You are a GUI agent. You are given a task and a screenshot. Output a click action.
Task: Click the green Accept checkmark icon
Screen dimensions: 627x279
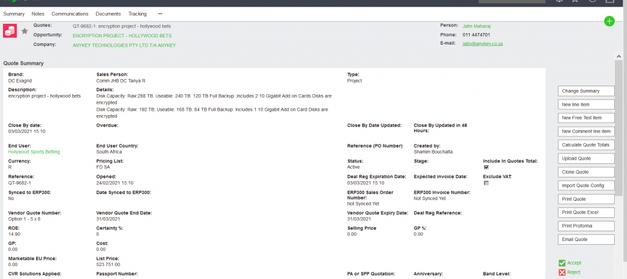coord(562,262)
